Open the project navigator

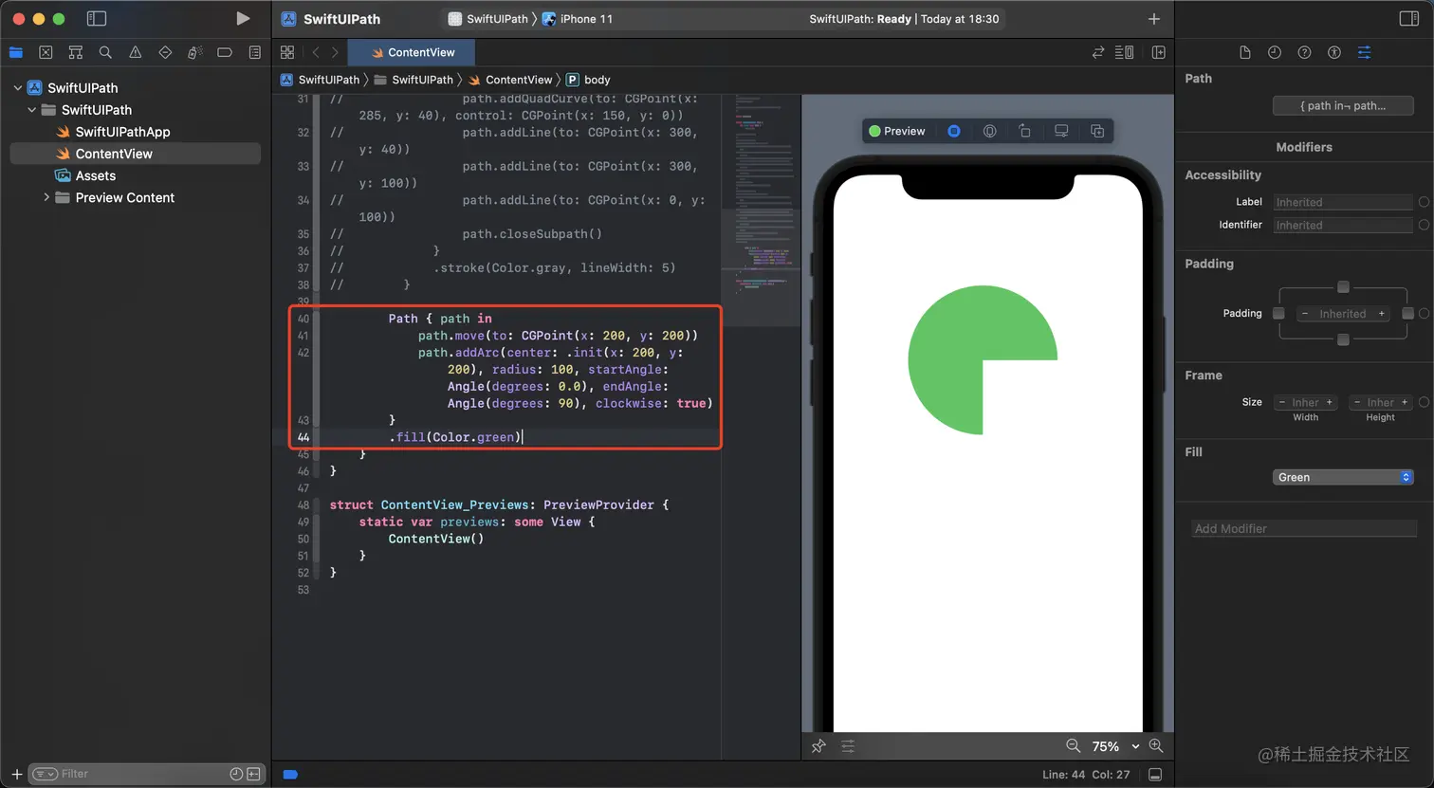15,52
